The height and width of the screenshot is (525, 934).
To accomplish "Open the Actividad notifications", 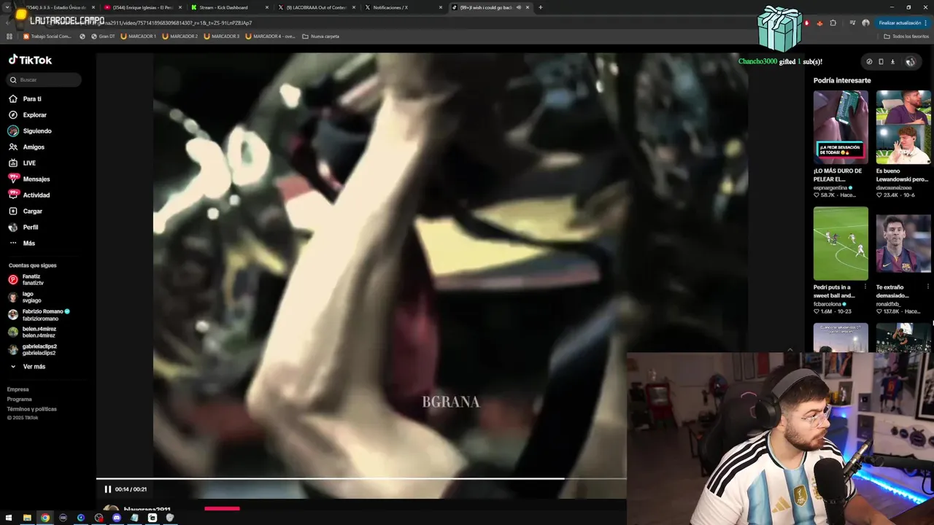I will click(x=29, y=195).
